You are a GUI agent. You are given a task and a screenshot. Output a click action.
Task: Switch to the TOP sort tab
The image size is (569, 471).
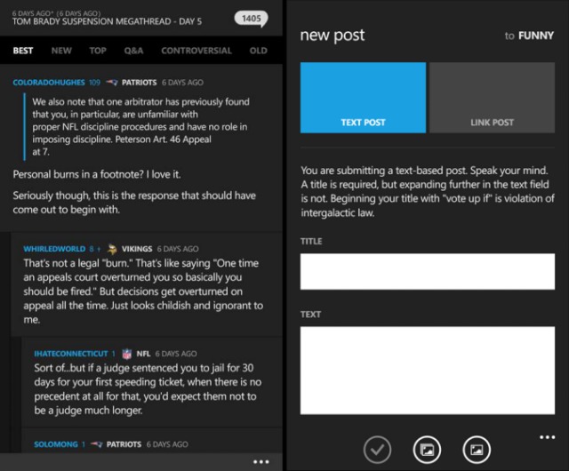[x=98, y=51]
